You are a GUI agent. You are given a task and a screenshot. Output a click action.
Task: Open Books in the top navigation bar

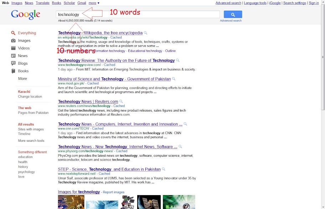(x=56, y=3)
